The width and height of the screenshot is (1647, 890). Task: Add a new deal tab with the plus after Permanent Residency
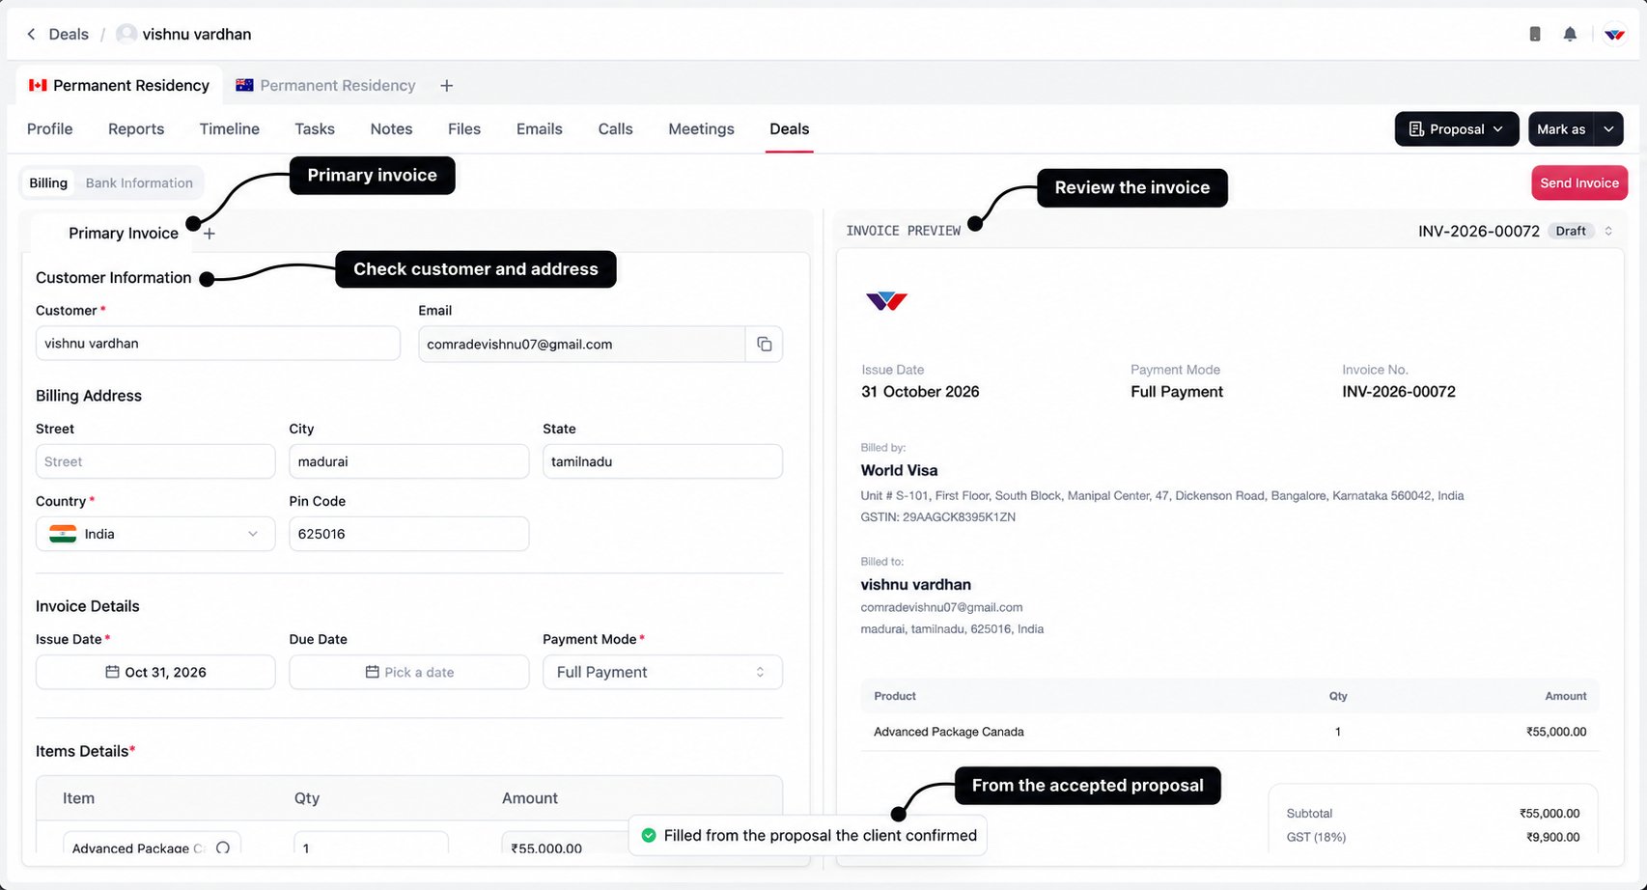click(x=446, y=86)
